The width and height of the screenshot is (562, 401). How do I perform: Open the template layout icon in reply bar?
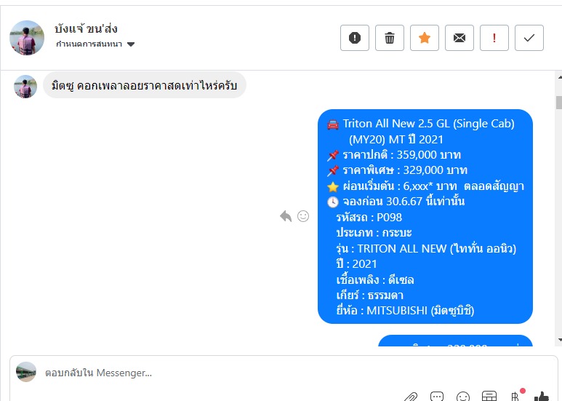pyautogui.click(x=489, y=396)
